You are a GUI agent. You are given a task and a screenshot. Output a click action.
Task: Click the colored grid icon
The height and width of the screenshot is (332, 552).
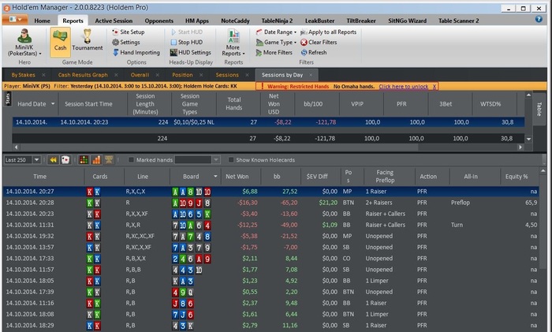pos(84,160)
